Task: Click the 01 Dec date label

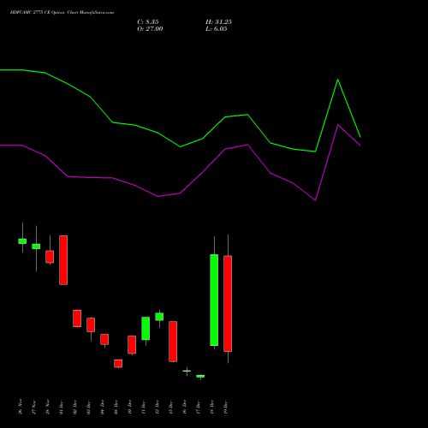Action: coord(62,407)
